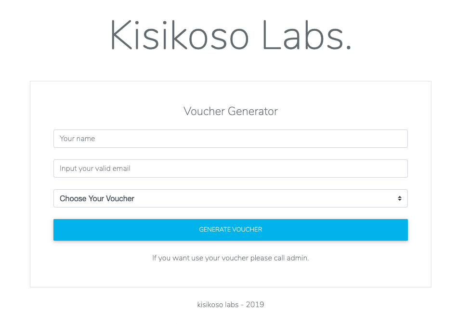457x324 pixels.
Task: Click the word 'Kisikoso' in the big title
Action: (x=179, y=36)
